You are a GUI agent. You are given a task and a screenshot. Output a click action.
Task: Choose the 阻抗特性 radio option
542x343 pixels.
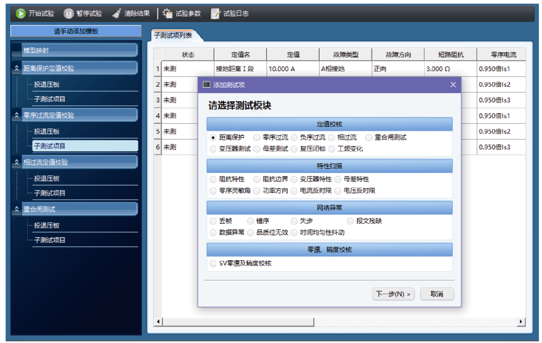tap(213, 179)
